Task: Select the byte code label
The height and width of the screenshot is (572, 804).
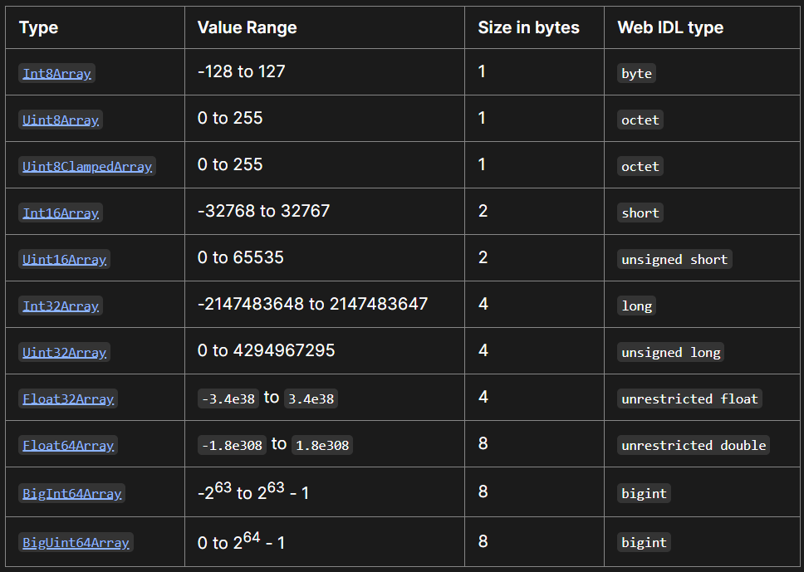Action: click(x=636, y=73)
